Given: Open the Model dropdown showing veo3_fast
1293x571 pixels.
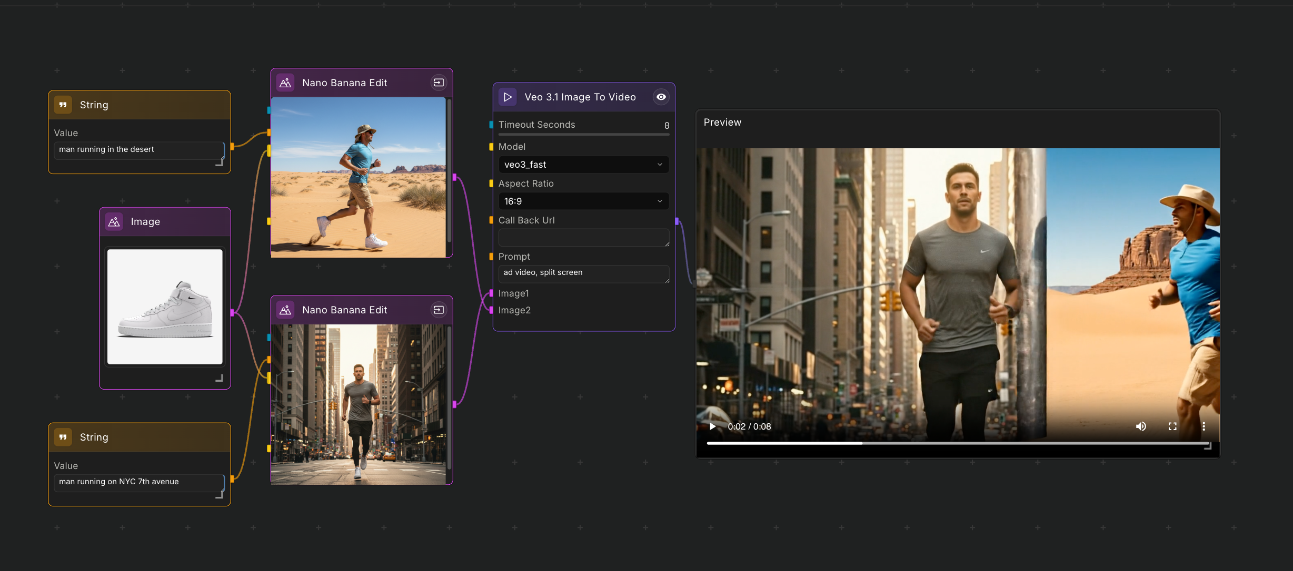Looking at the screenshot, I should (x=583, y=165).
